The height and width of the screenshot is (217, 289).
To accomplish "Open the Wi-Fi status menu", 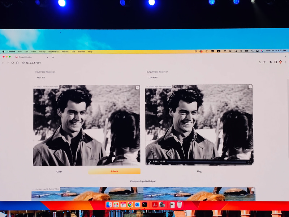I will click(225, 51).
